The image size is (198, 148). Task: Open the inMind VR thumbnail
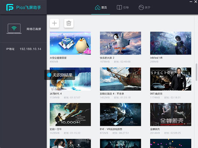coord(171,43)
